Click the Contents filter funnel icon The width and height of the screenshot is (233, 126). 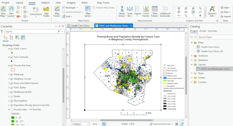2,32
